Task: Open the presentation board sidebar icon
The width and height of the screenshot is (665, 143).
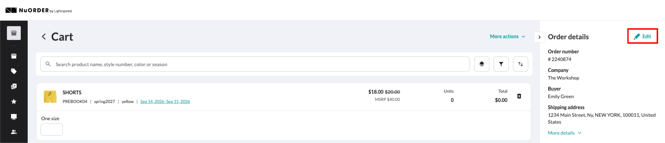Action: (14, 117)
